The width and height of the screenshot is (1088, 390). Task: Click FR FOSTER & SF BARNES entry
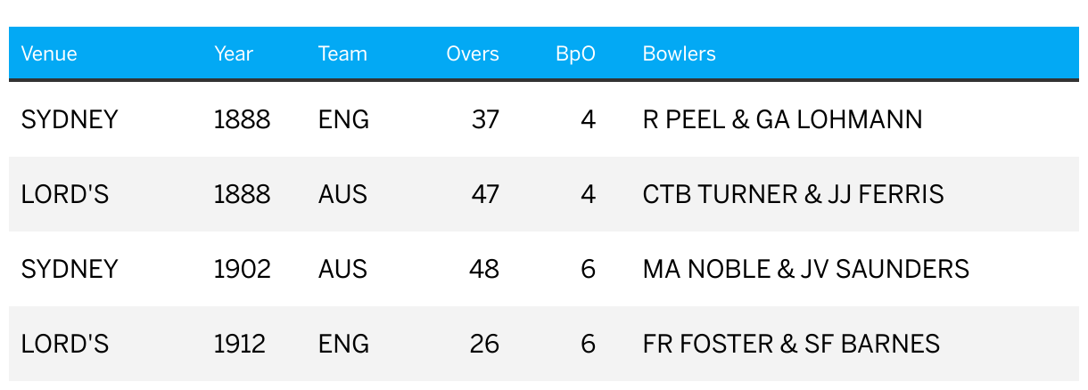(x=791, y=344)
